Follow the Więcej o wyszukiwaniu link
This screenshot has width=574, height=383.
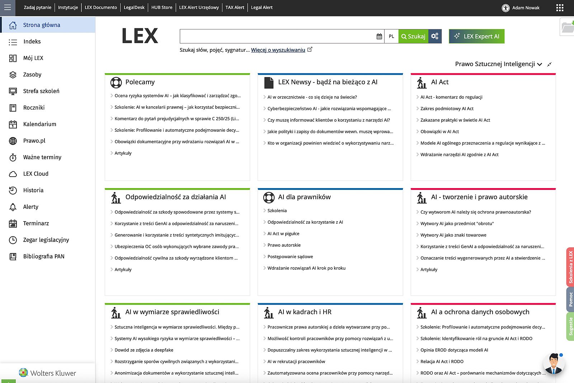point(278,50)
